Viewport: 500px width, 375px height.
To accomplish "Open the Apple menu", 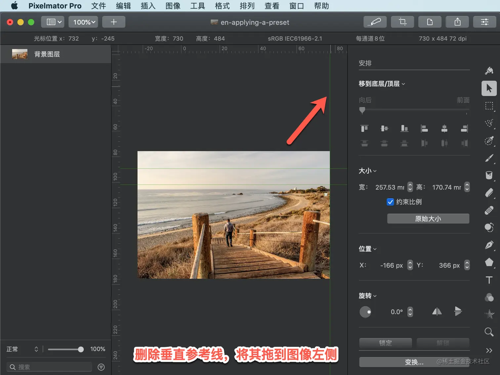I will click(x=15, y=6).
